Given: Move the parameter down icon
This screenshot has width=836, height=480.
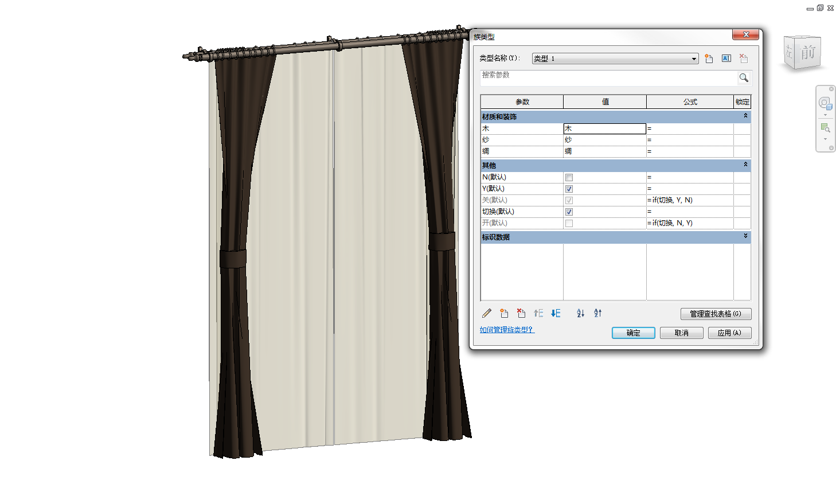Looking at the screenshot, I should click(556, 313).
